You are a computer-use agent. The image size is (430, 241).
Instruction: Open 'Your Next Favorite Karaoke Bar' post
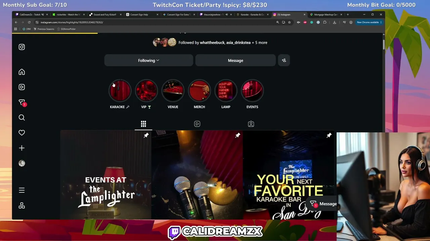point(289,175)
